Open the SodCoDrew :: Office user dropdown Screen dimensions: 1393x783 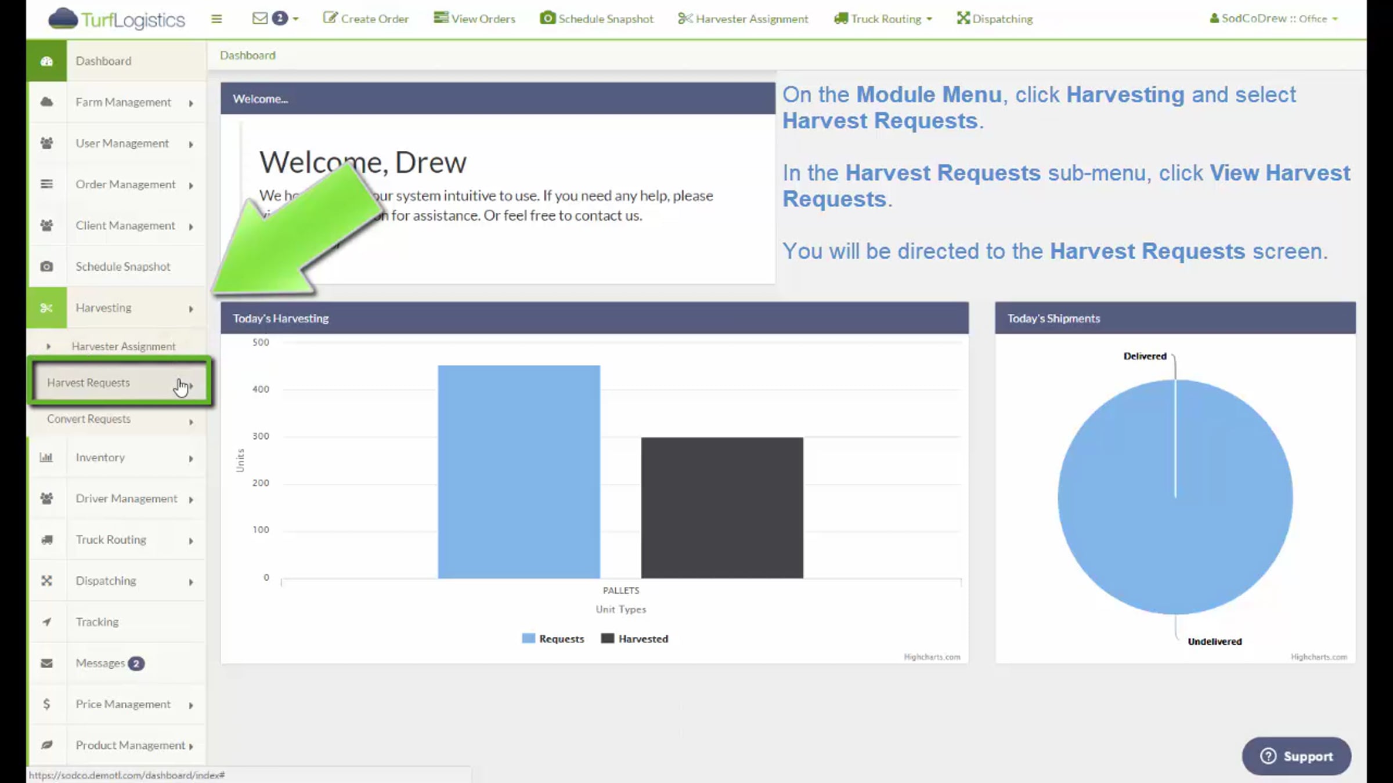tap(1274, 19)
